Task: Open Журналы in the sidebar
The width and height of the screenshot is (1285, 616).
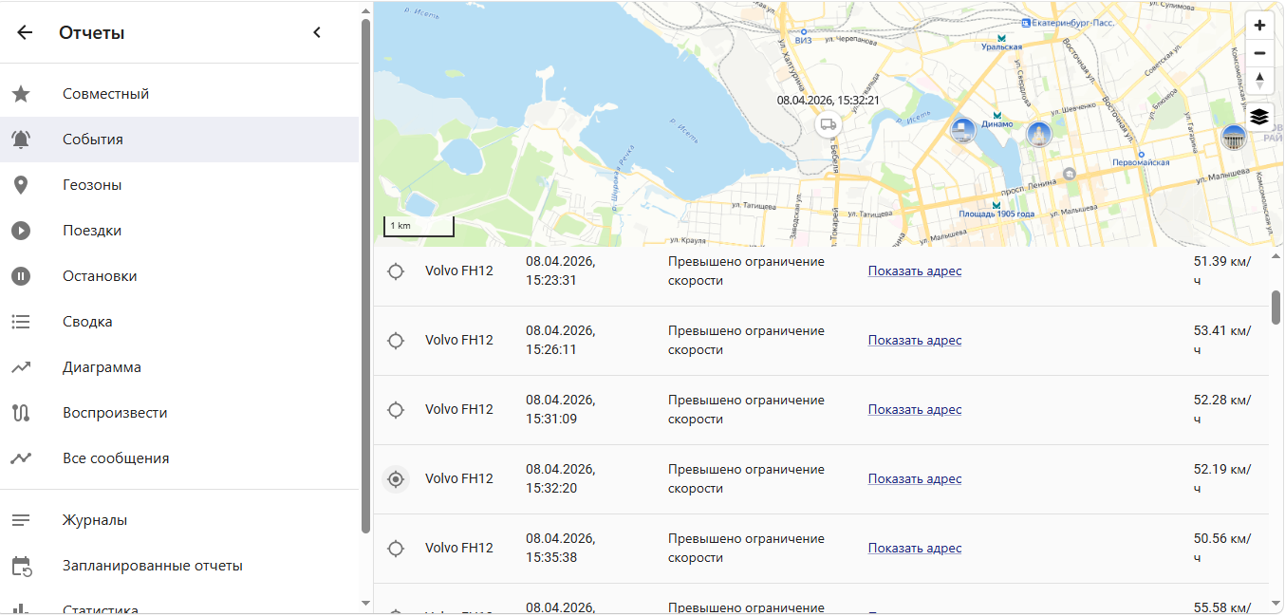Action: coord(180,520)
